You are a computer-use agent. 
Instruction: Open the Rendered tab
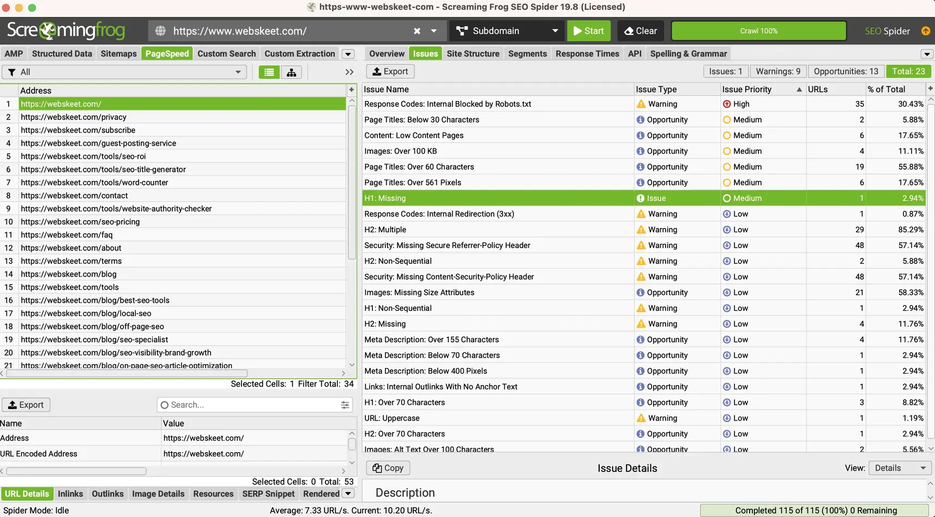[x=321, y=494]
